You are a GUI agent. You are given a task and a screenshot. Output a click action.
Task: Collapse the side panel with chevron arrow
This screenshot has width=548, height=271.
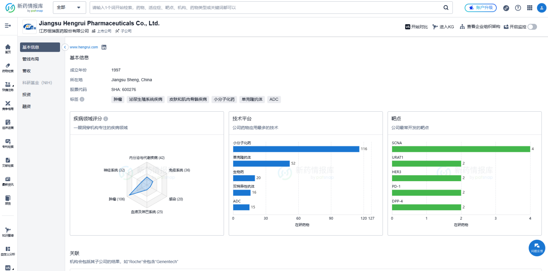coord(65,47)
